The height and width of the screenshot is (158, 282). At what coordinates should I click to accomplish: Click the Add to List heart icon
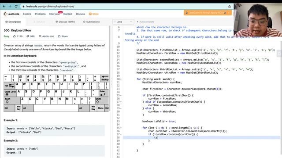click(x=40, y=36)
